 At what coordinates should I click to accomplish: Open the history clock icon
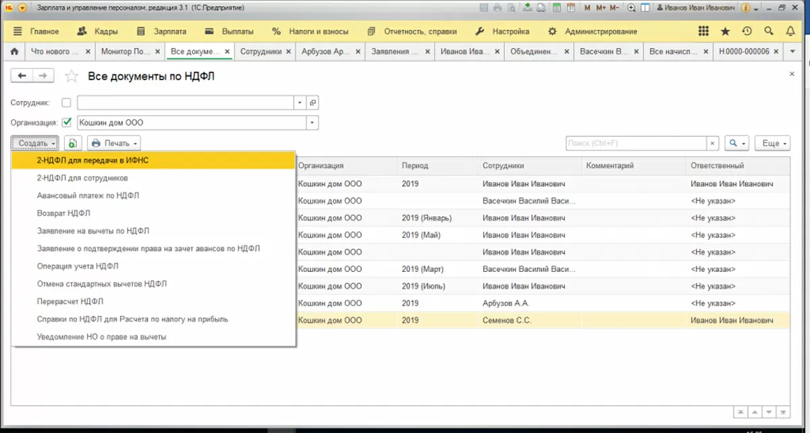[747, 32]
